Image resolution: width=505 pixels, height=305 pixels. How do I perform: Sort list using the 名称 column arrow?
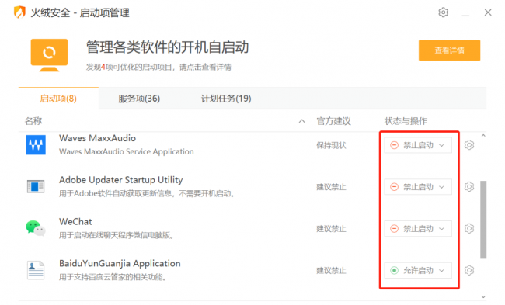pyautogui.click(x=301, y=121)
